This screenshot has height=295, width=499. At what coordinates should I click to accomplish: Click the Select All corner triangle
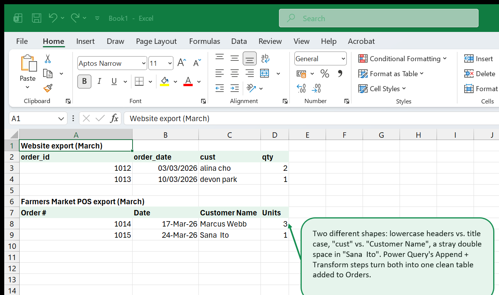click(x=13, y=135)
